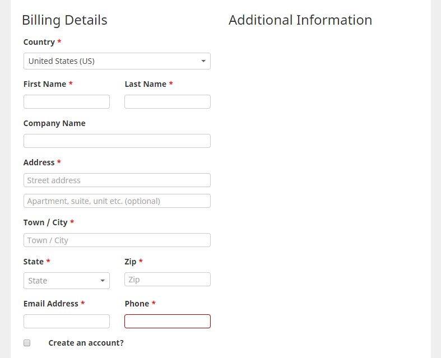441x358 pixels.
Task: Click the Email Address label
Action: tap(51, 304)
